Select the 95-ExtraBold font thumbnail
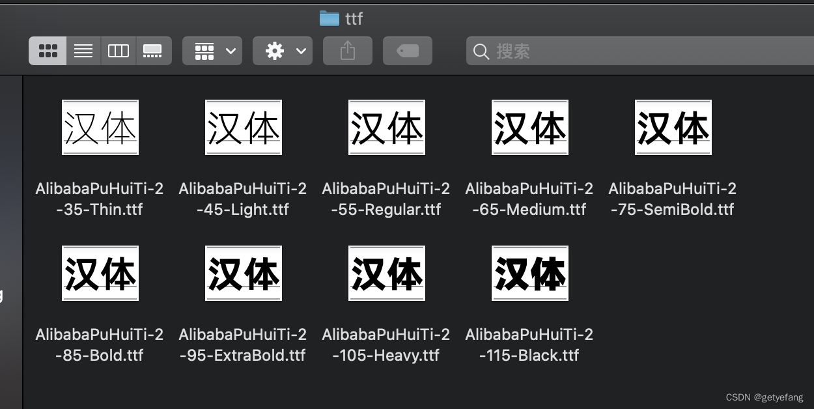The width and height of the screenshot is (814, 409). pos(244,273)
